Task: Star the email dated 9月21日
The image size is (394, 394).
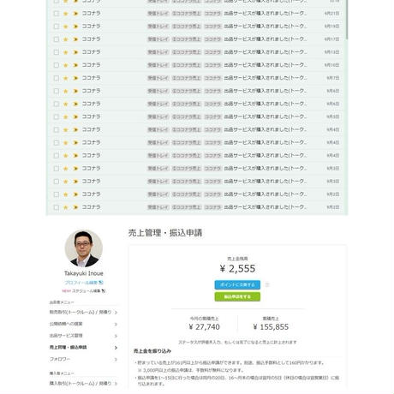Action: [x=66, y=14]
